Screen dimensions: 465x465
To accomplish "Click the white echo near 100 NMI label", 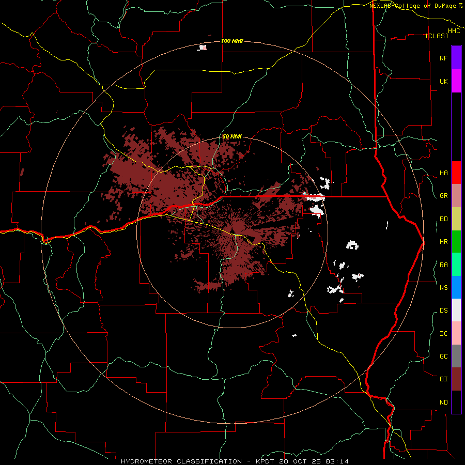I will (202, 48).
